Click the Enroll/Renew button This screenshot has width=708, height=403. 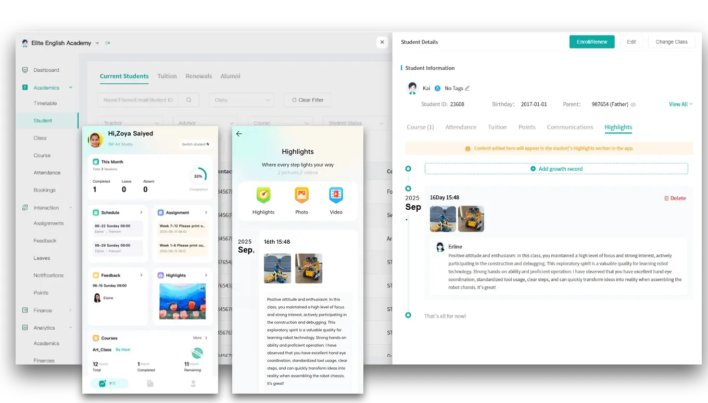(x=592, y=42)
